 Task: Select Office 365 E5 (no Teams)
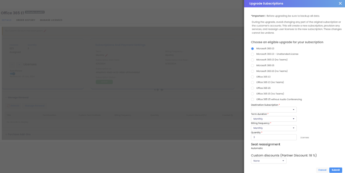click(x=252, y=94)
